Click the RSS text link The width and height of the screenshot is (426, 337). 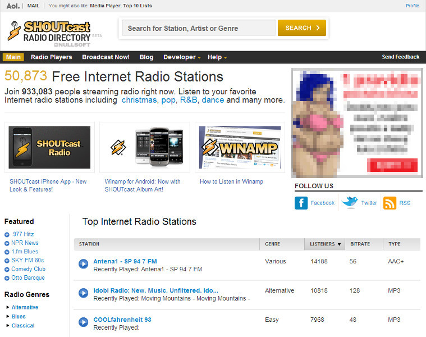pyautogui.click(x=405, y=203)
